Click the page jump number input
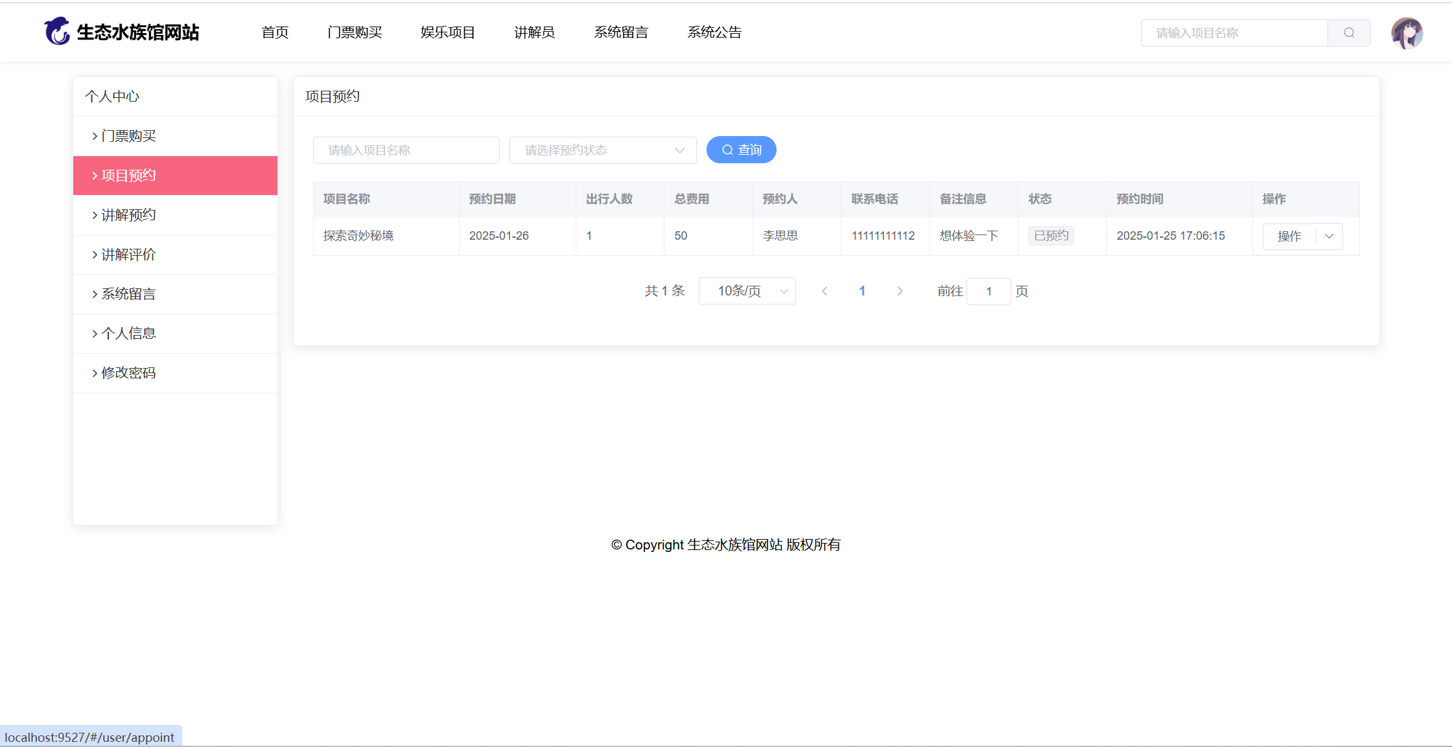Viewport: 1452px width, 747px height. coord(988,292)
